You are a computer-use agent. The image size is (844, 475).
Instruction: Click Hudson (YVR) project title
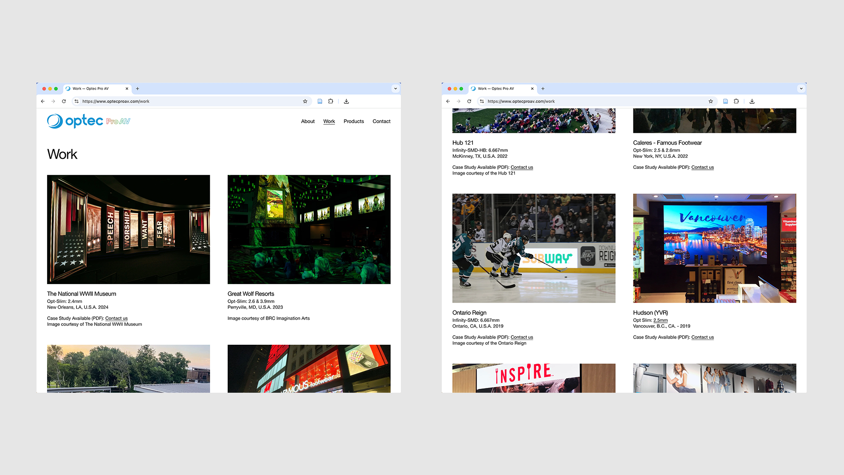coord(651,313)
